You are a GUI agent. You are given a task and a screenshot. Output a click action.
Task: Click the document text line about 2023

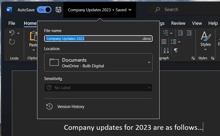tap(133, 127)
